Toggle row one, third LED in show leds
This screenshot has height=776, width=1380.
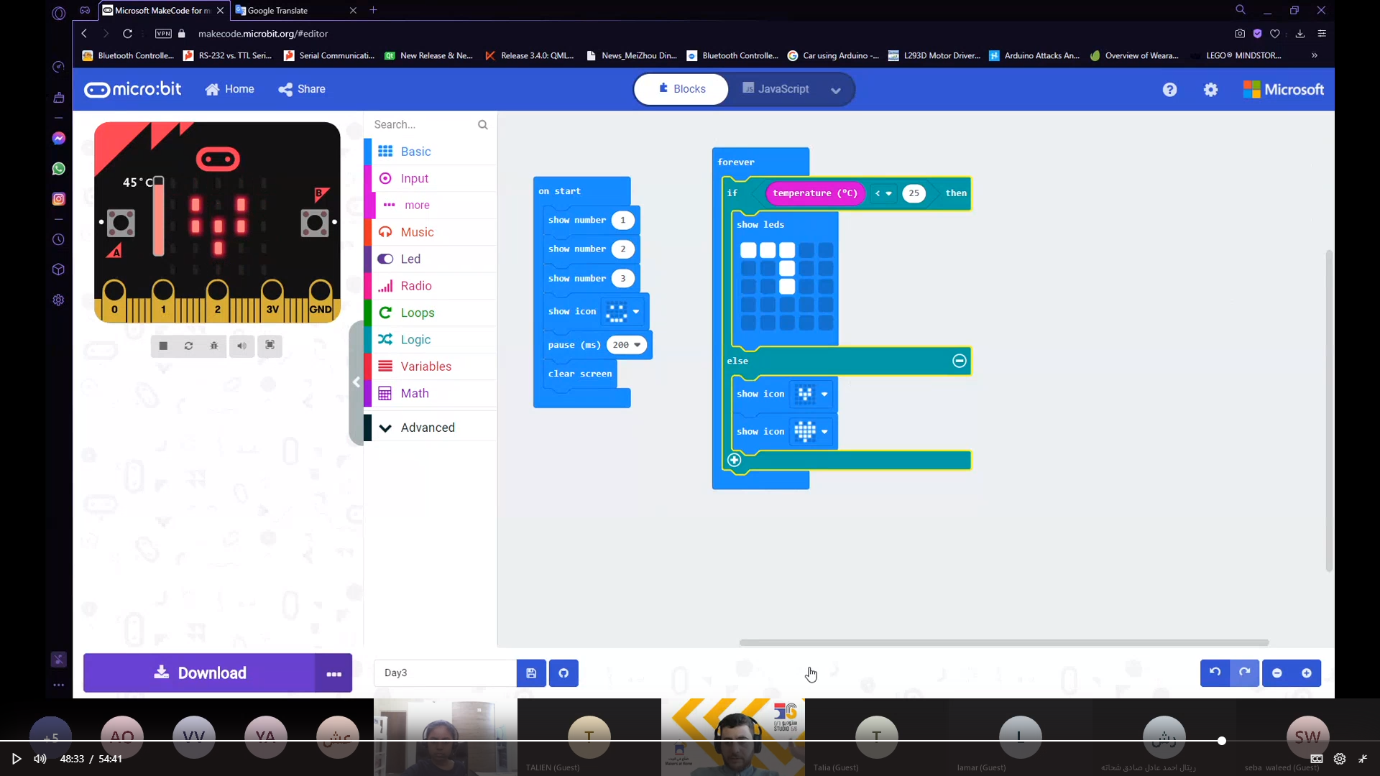click(787, 250)
